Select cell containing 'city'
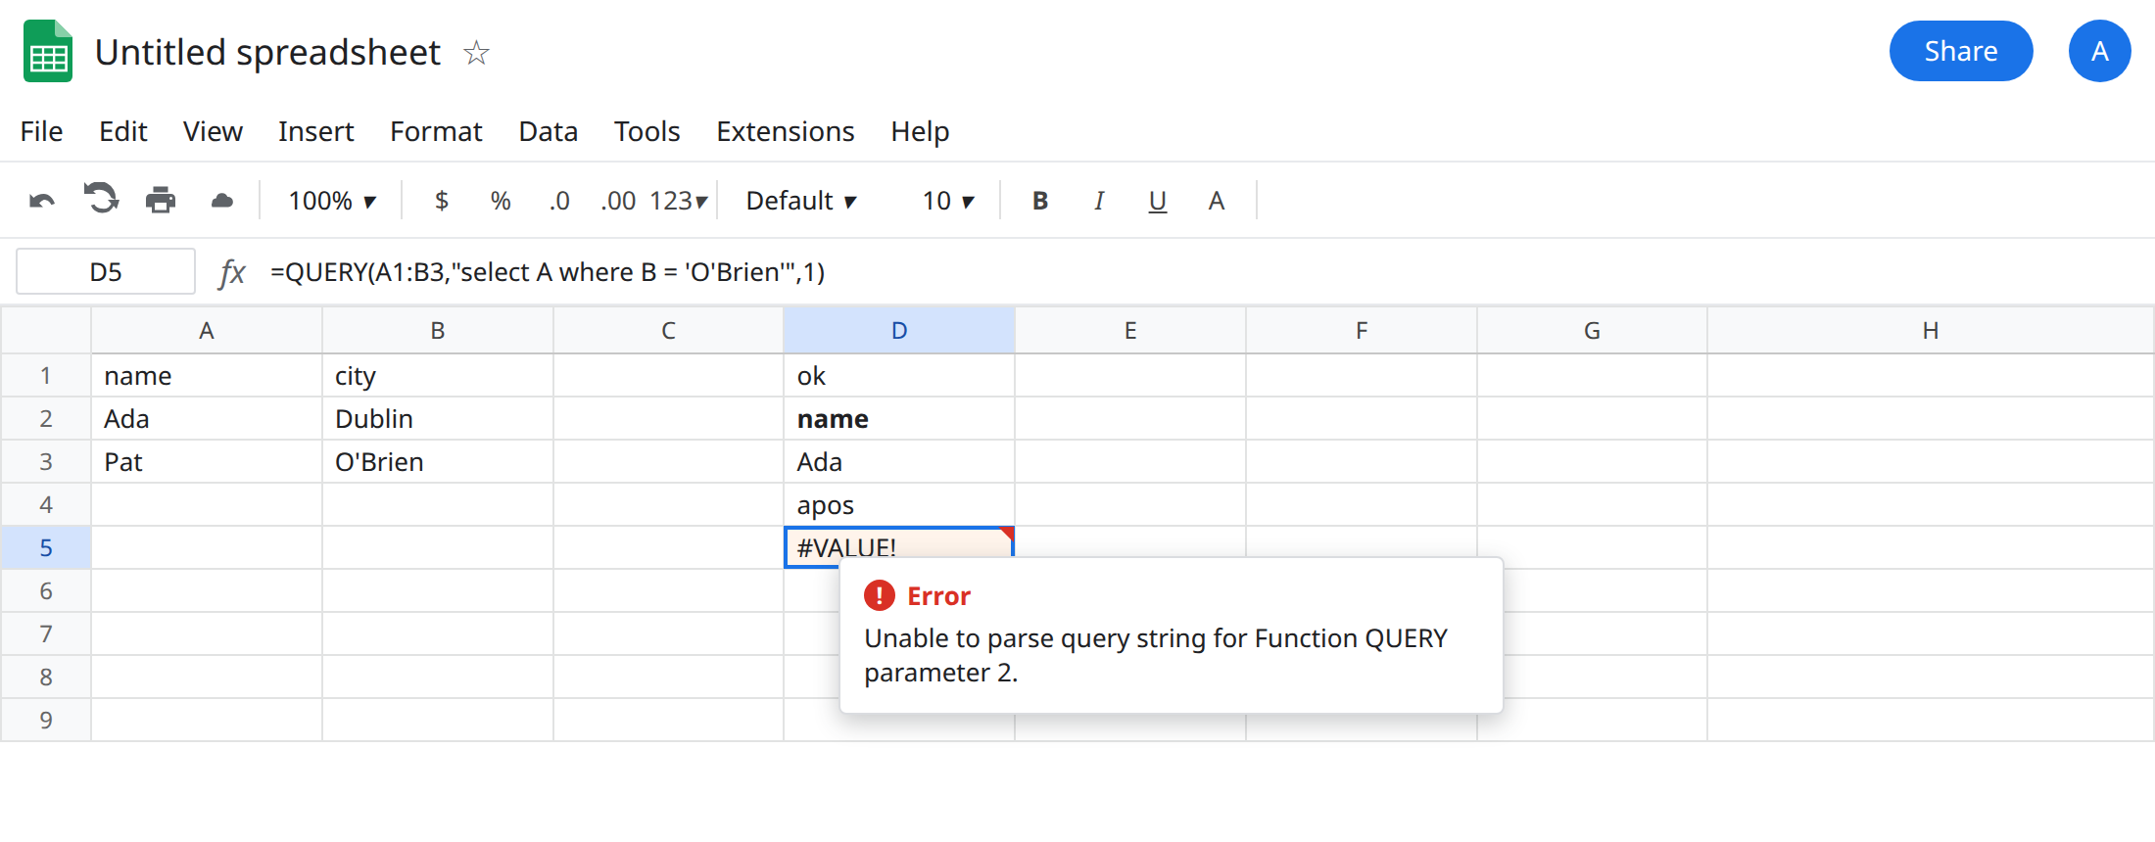The height and width of the screenshot is (842, 2155). (x=438, y=376)
